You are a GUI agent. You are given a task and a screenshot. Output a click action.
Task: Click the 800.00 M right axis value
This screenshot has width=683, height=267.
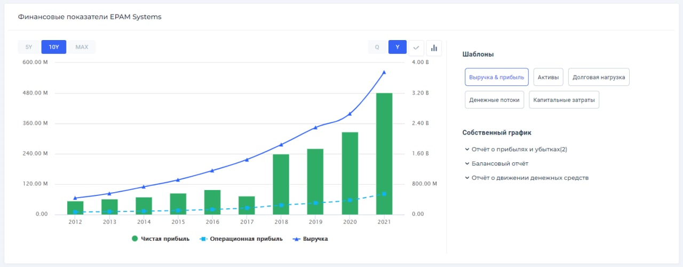click(424, 184)
